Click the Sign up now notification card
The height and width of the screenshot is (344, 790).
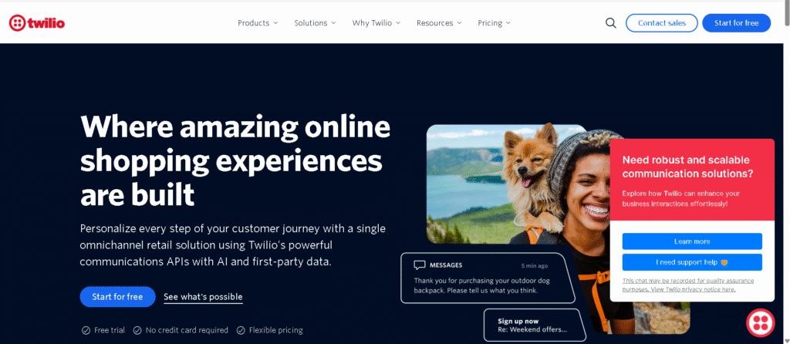coord(535,325)
